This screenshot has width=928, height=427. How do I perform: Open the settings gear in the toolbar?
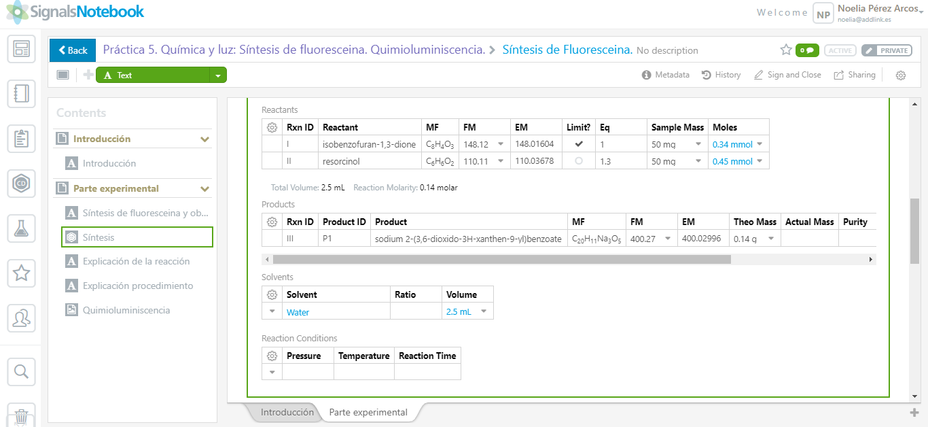pyautogui.click(x=901, y=75)
